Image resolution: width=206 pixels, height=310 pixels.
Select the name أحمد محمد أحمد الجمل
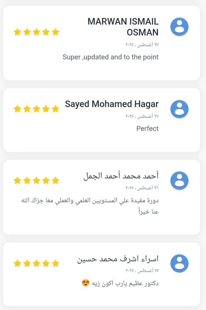tap(121, 176)
